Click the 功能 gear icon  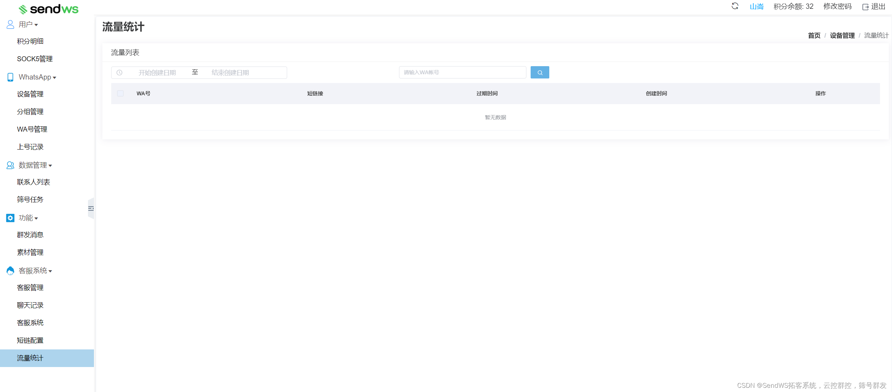pos(10,218)
